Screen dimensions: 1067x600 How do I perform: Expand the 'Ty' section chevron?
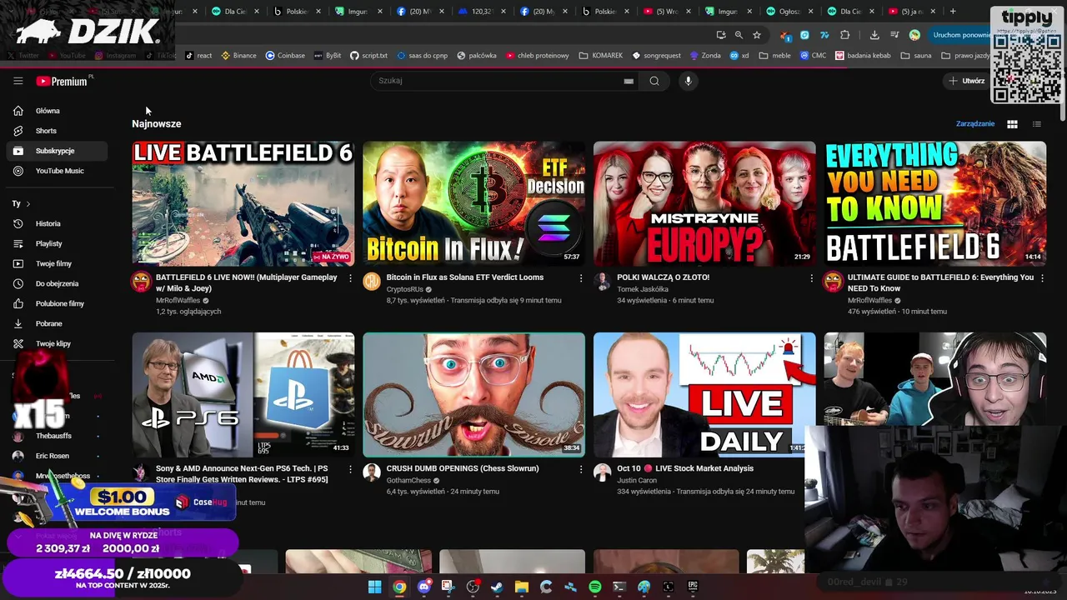[28, 204]
